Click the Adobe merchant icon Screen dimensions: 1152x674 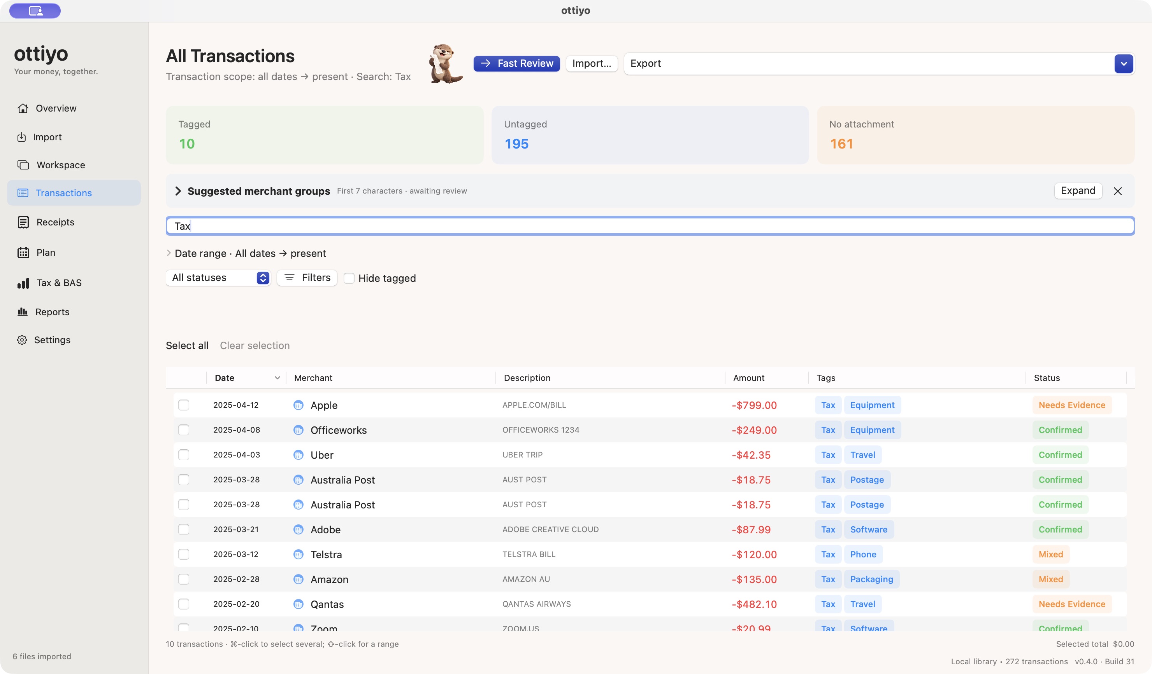click(299, 530)
